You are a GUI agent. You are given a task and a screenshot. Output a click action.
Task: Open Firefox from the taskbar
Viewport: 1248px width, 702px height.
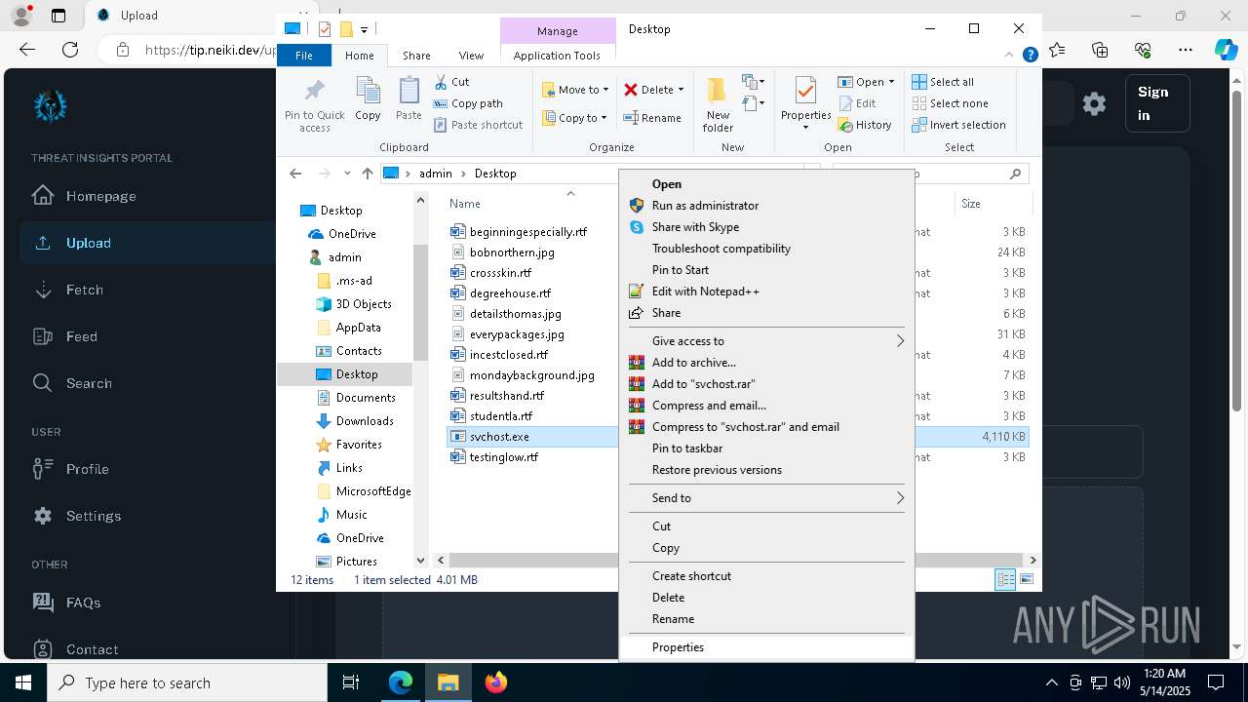(x=496, y=682)
